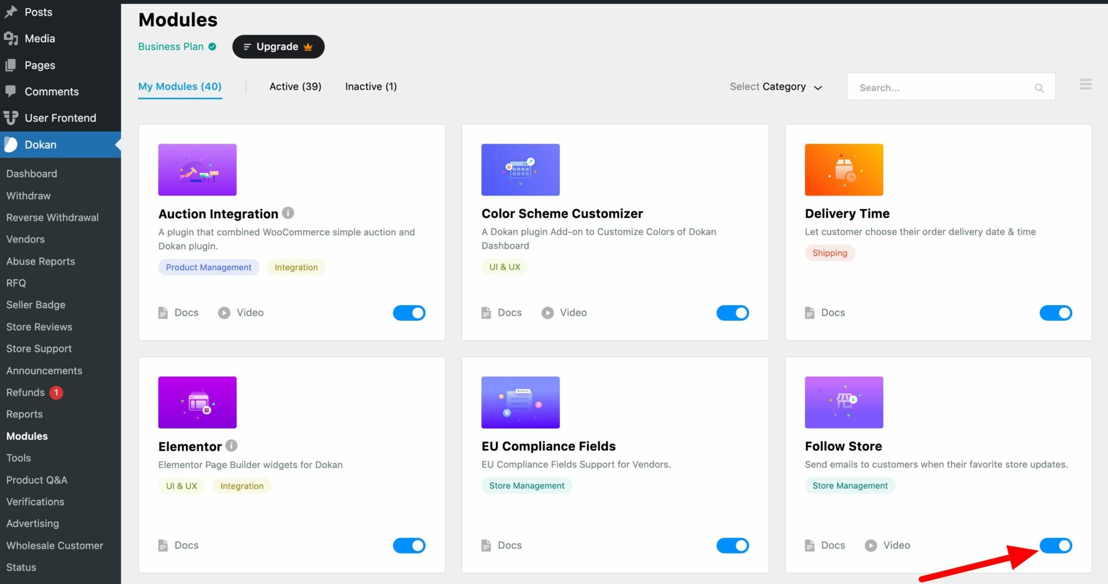The width and height of the screenshot is (1108, 584).
Task: Switch to list view with hamburger icon
Action: [x=1085, y=84]
